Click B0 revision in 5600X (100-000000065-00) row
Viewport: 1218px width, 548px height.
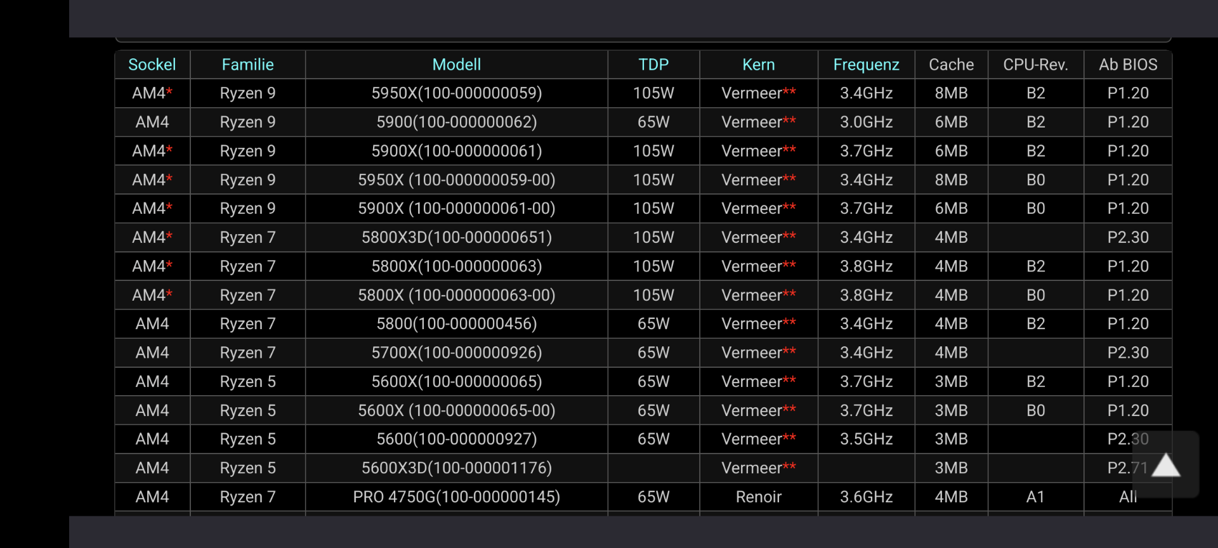tap(1035, 410)
